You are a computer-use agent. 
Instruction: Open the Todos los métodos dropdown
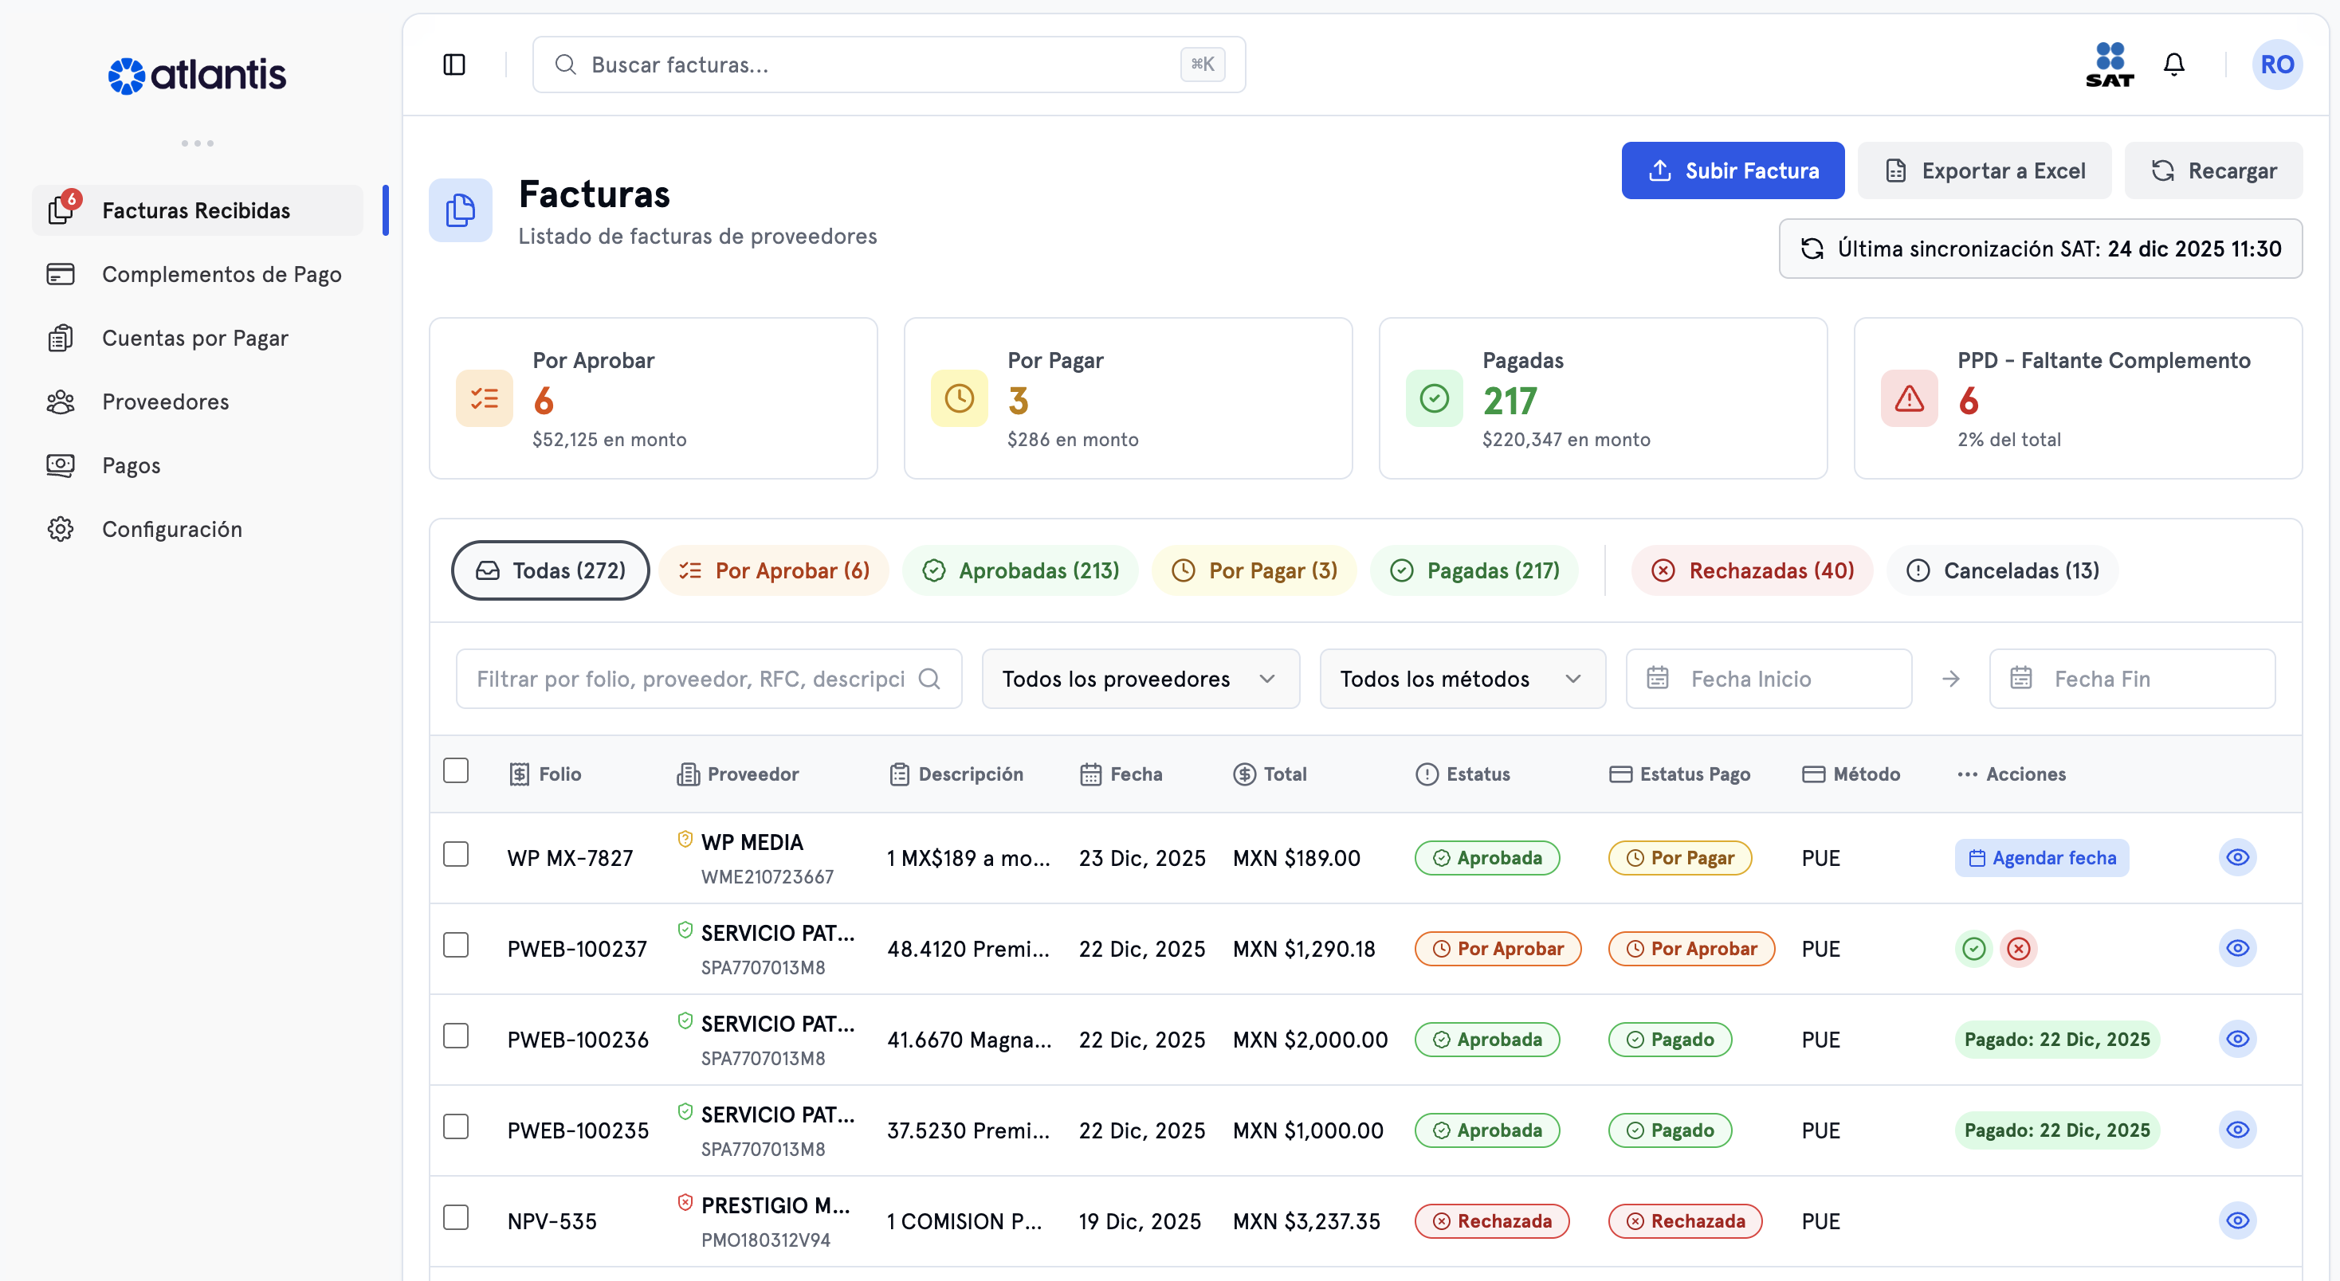1462,678
